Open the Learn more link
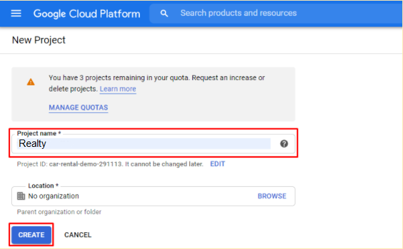The height and width of the screenshot is (249, 403). [118, 89]
